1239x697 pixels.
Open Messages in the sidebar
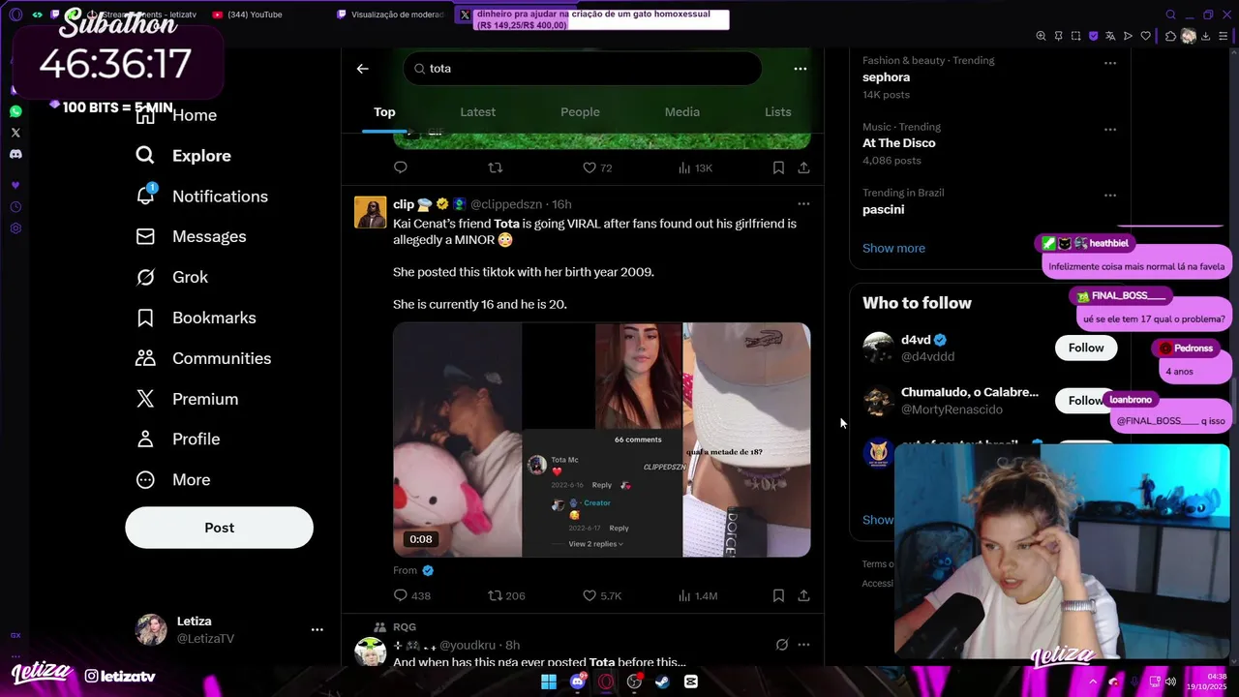(191, 236)
